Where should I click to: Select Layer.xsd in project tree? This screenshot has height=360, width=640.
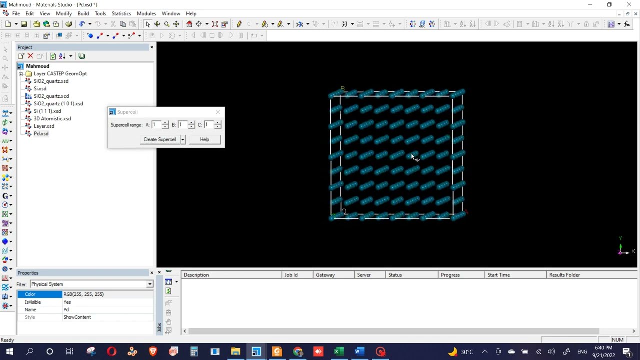pos(44,126)
